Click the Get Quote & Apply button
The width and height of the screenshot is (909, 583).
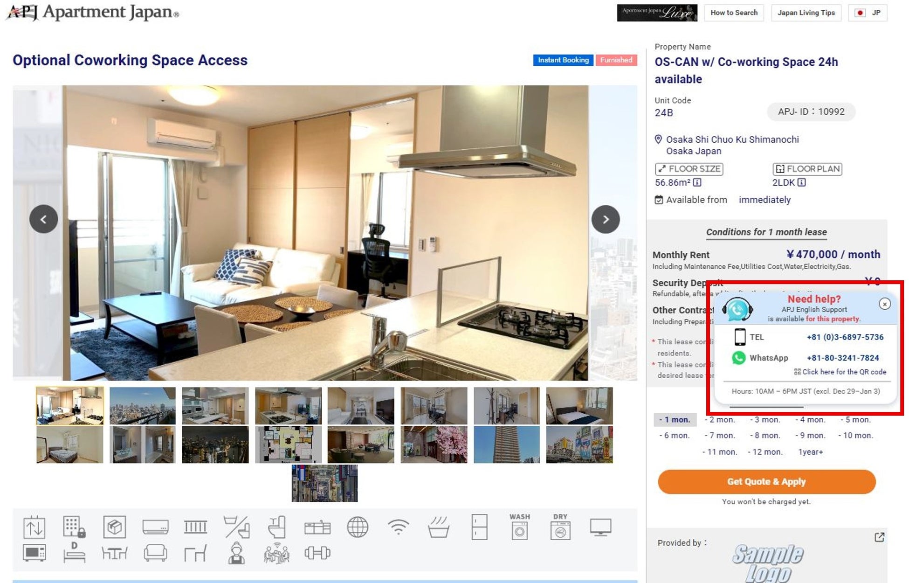(766, 482)
